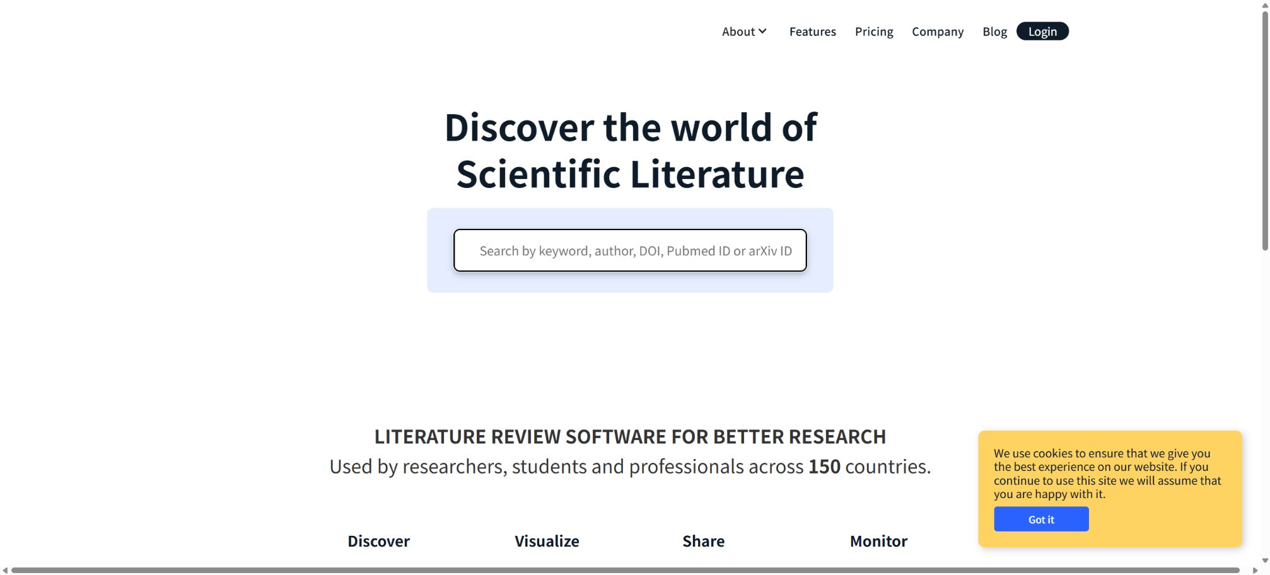Focus the keyword and DOI search field
Viewport: 1270px width, 575px height.
pos(630,250)
